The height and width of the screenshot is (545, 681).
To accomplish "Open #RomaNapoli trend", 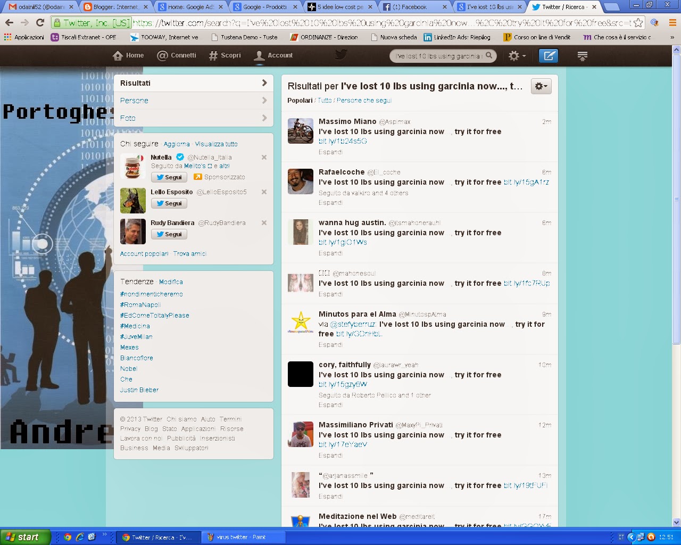I will coord(140,305).
